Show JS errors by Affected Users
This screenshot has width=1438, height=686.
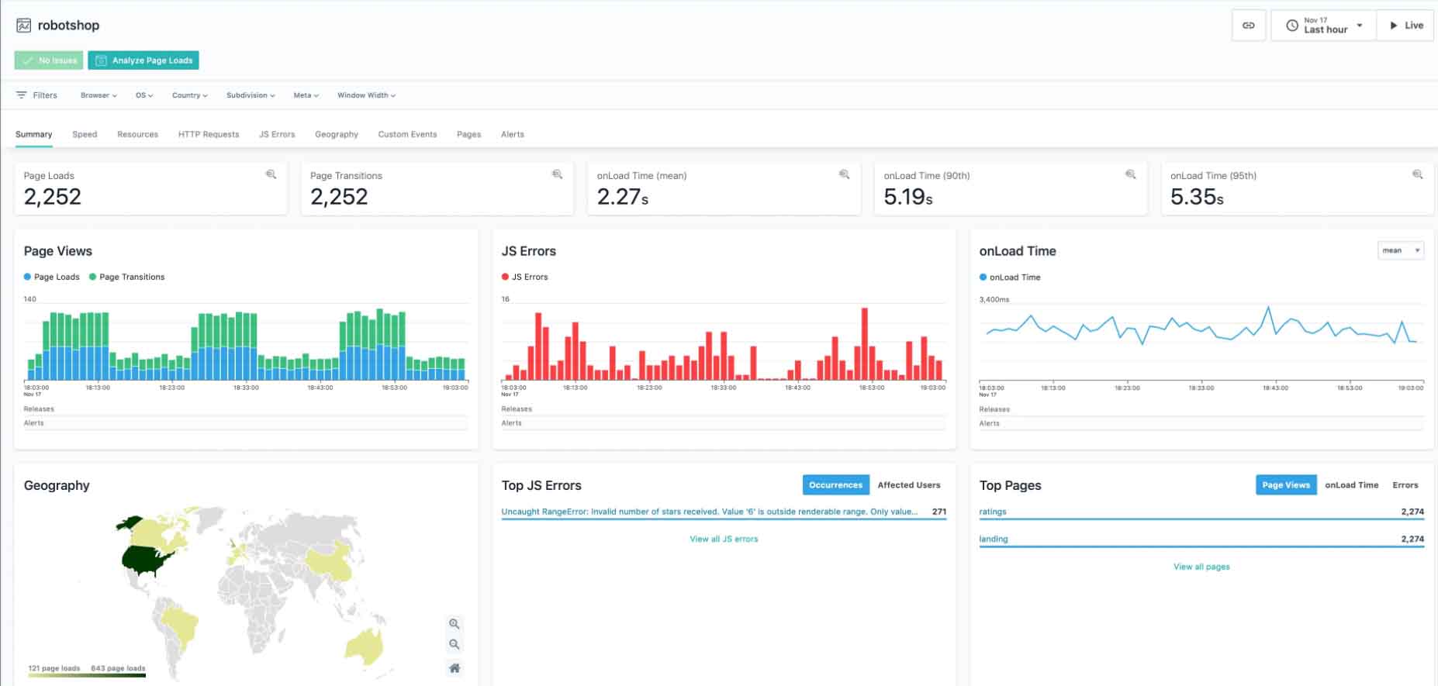908,485
